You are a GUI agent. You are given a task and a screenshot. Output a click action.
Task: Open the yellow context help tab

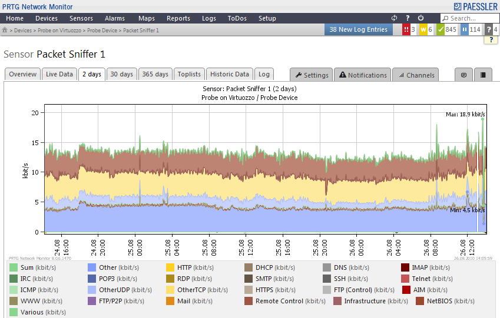(491, 40)
